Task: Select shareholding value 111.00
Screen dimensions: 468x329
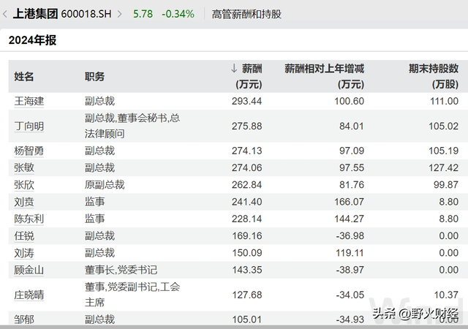Action: 444,101
